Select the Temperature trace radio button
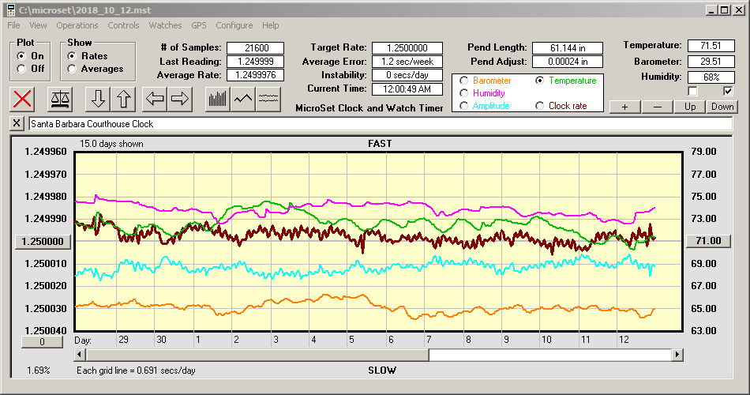The image size is (750, 395). (539, 81)
